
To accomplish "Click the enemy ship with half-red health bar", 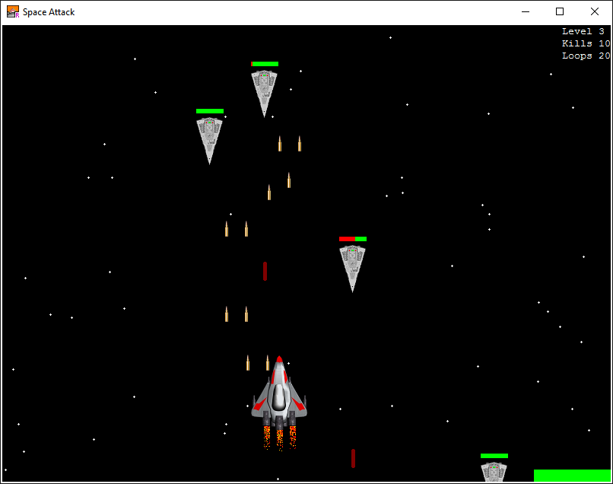I will [x=352, y=269].
